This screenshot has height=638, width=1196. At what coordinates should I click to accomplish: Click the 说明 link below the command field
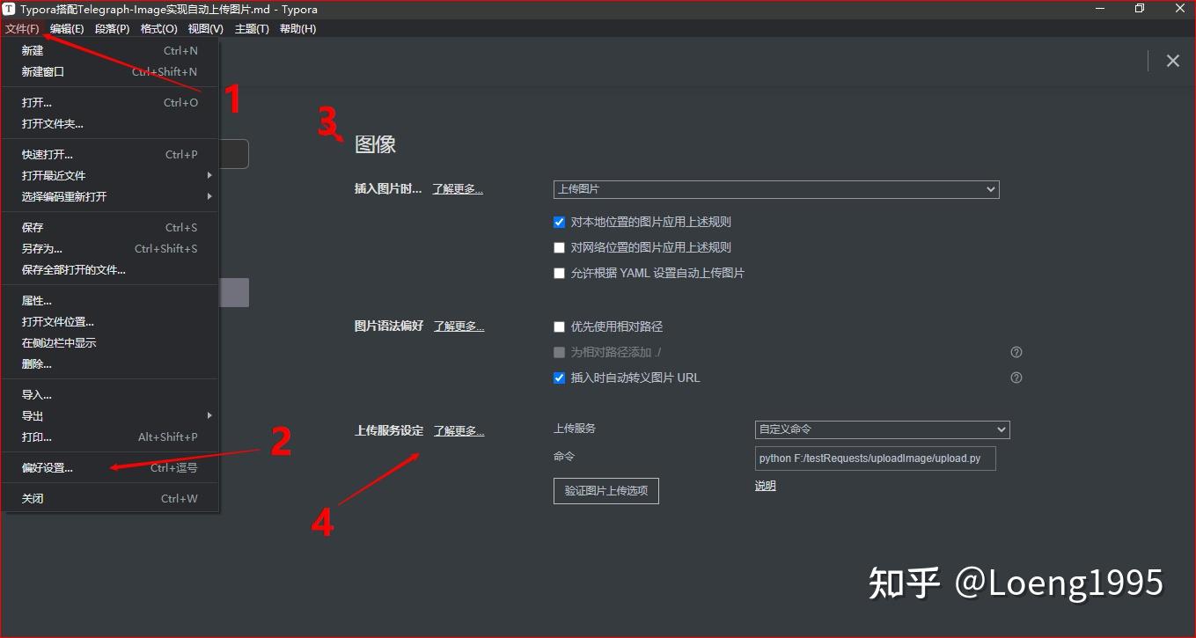tap(765, 485)
